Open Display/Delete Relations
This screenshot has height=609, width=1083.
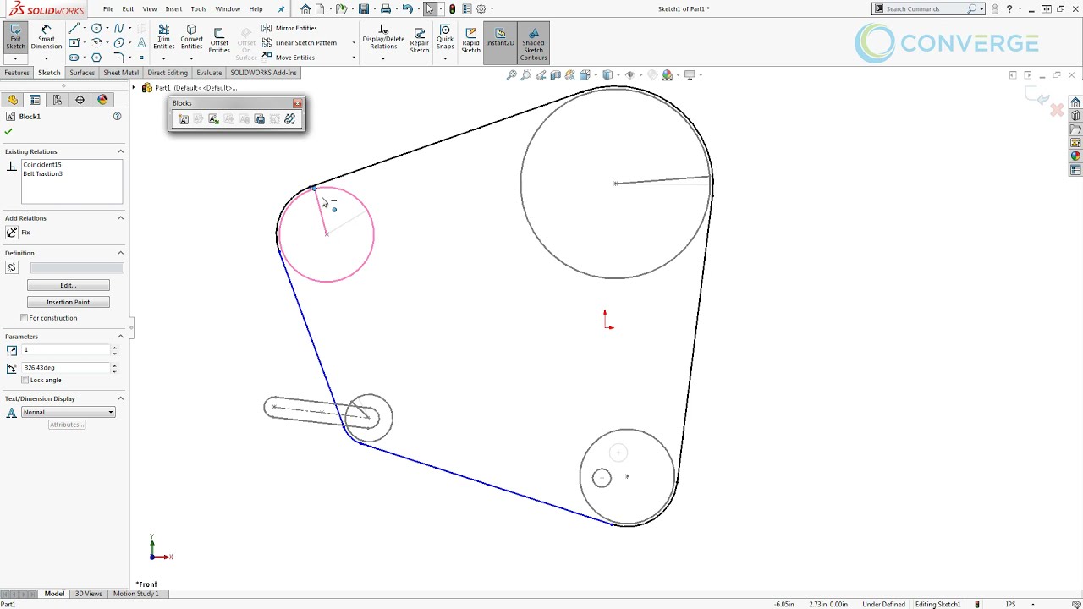383,37
